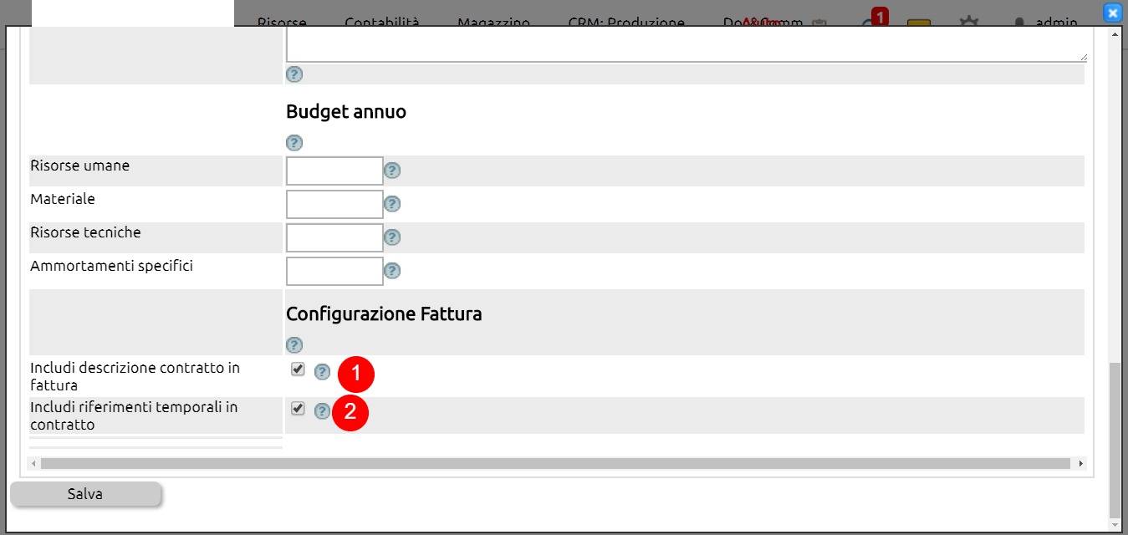Viewport: 1128px width, 535px height.
Task: Show help for Ammortamenti specifici field
Action: pos(392,271)
